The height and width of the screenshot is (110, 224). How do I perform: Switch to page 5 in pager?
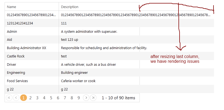[51, 98]
